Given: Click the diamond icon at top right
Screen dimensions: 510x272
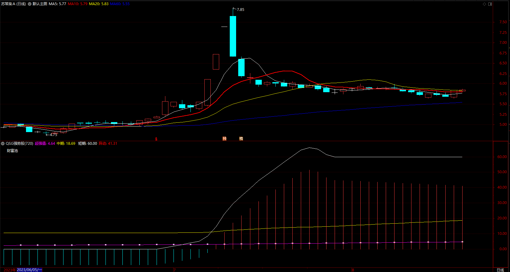Looking at the screenshot, I should click(x=484, y=4).
